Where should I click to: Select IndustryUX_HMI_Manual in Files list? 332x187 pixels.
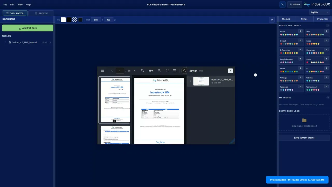pos(27,42)
